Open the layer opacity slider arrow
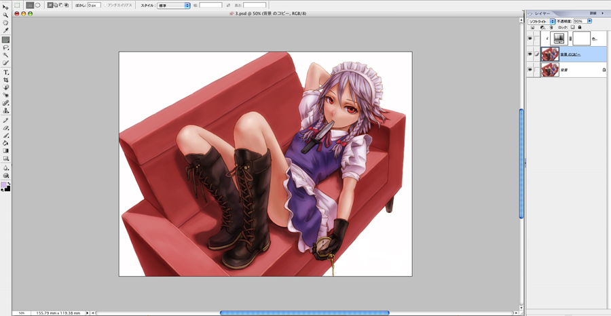611x316 pixels. tap(589, 21)
